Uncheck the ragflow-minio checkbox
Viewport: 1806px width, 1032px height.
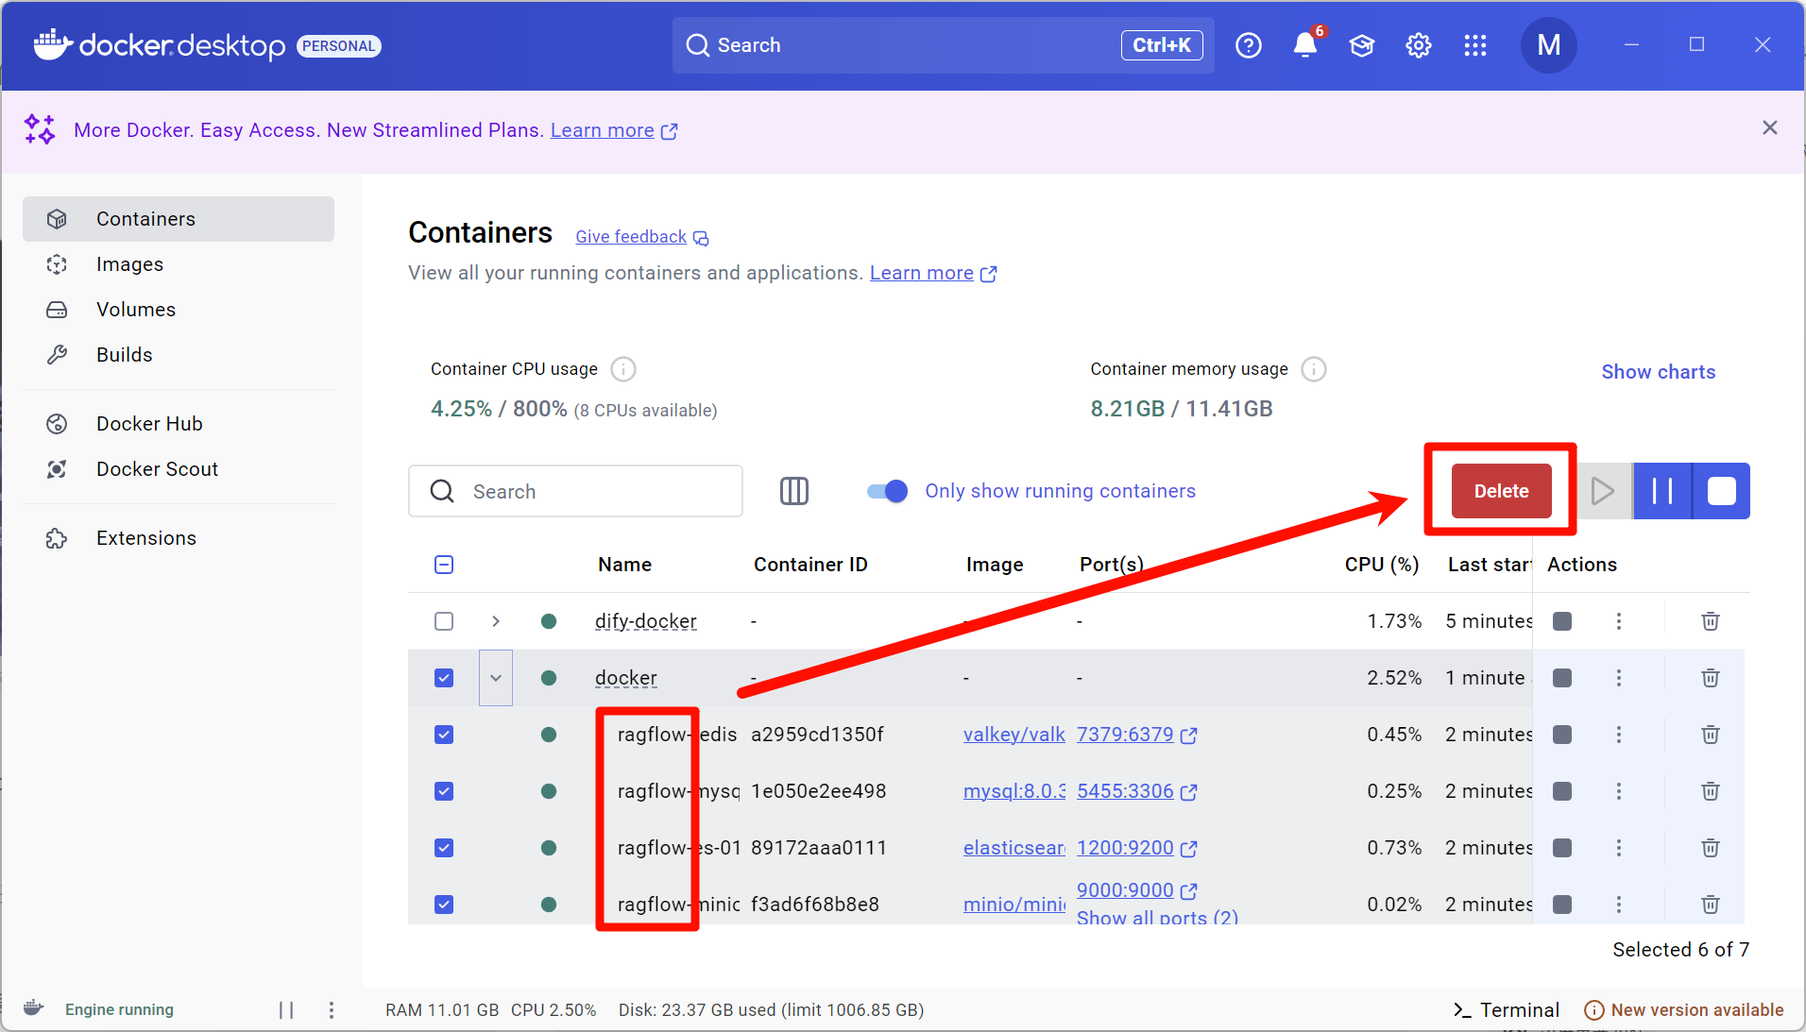[x=444, y=905]
